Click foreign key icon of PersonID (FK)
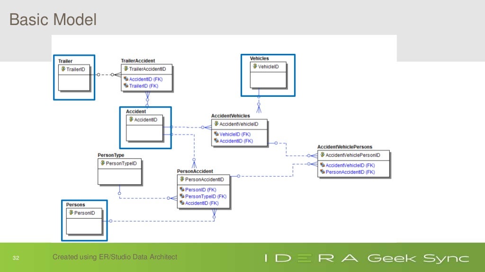The height and width of the screenshot is (272, 485). [x=182, y=189]
